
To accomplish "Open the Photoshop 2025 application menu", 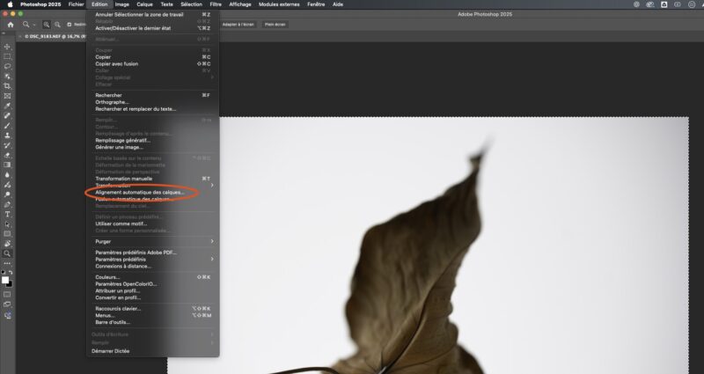I will (x=40, y=4).
